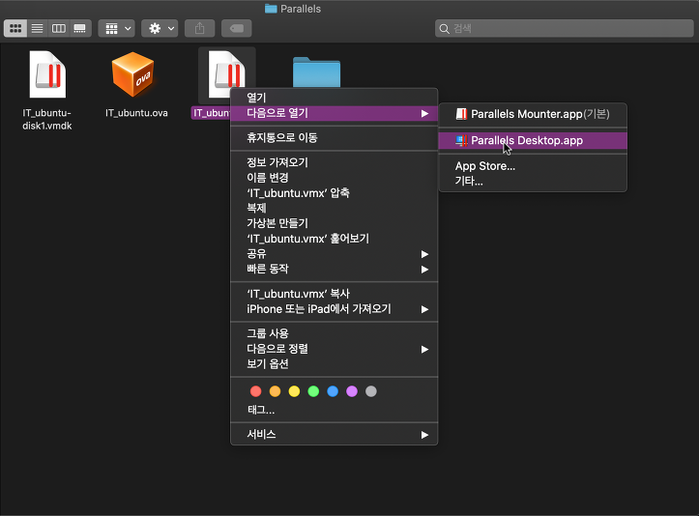Click the search field 검색
Viewport: 699px width, 516px height.
(x=565, y=29)
